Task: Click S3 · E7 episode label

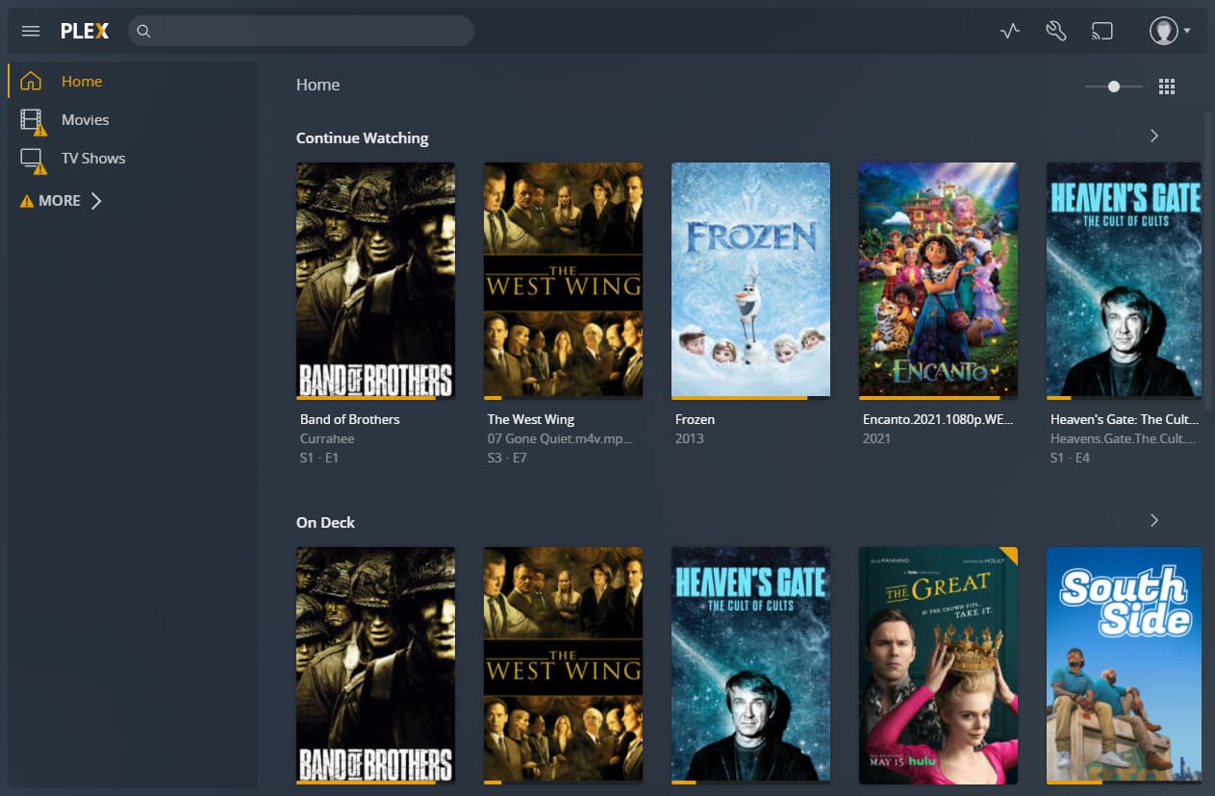Action: [507, 458]
